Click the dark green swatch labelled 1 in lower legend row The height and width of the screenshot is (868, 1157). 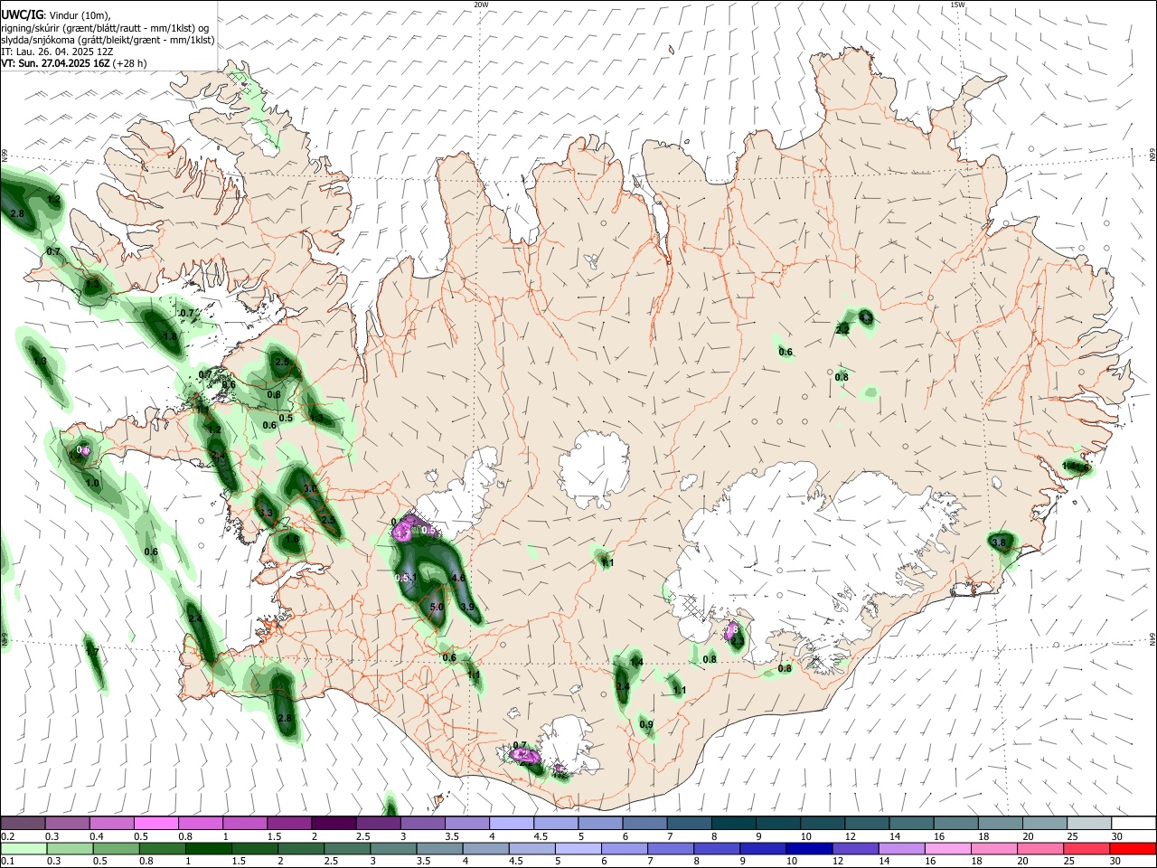208,848
